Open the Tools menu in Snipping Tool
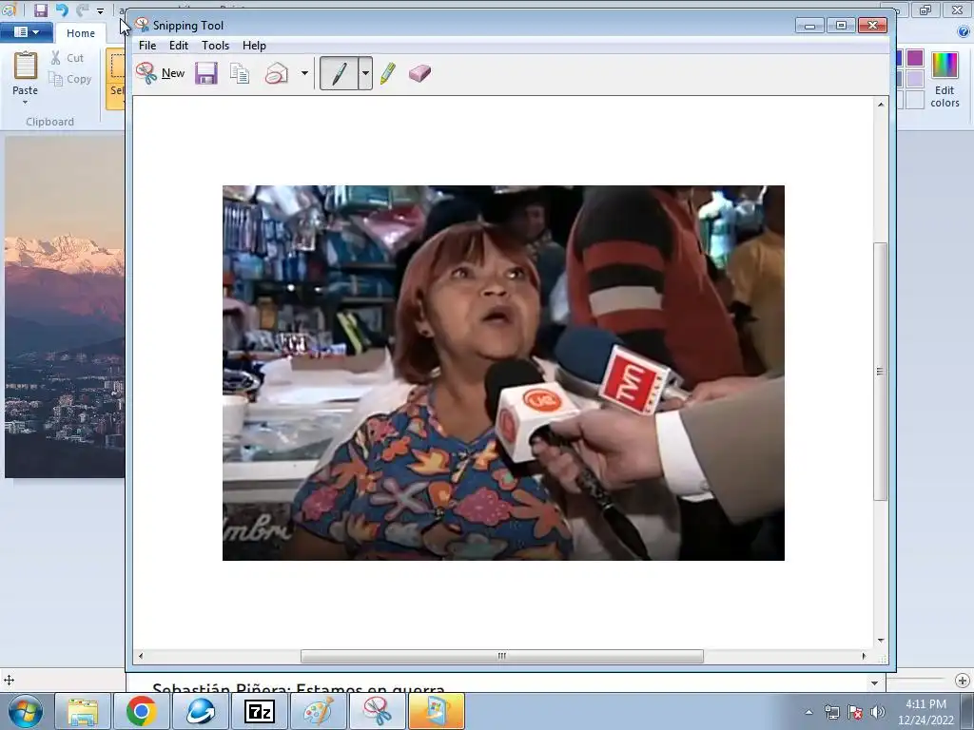Viewport: 974px width, 730px height. [x=216, y=46]
